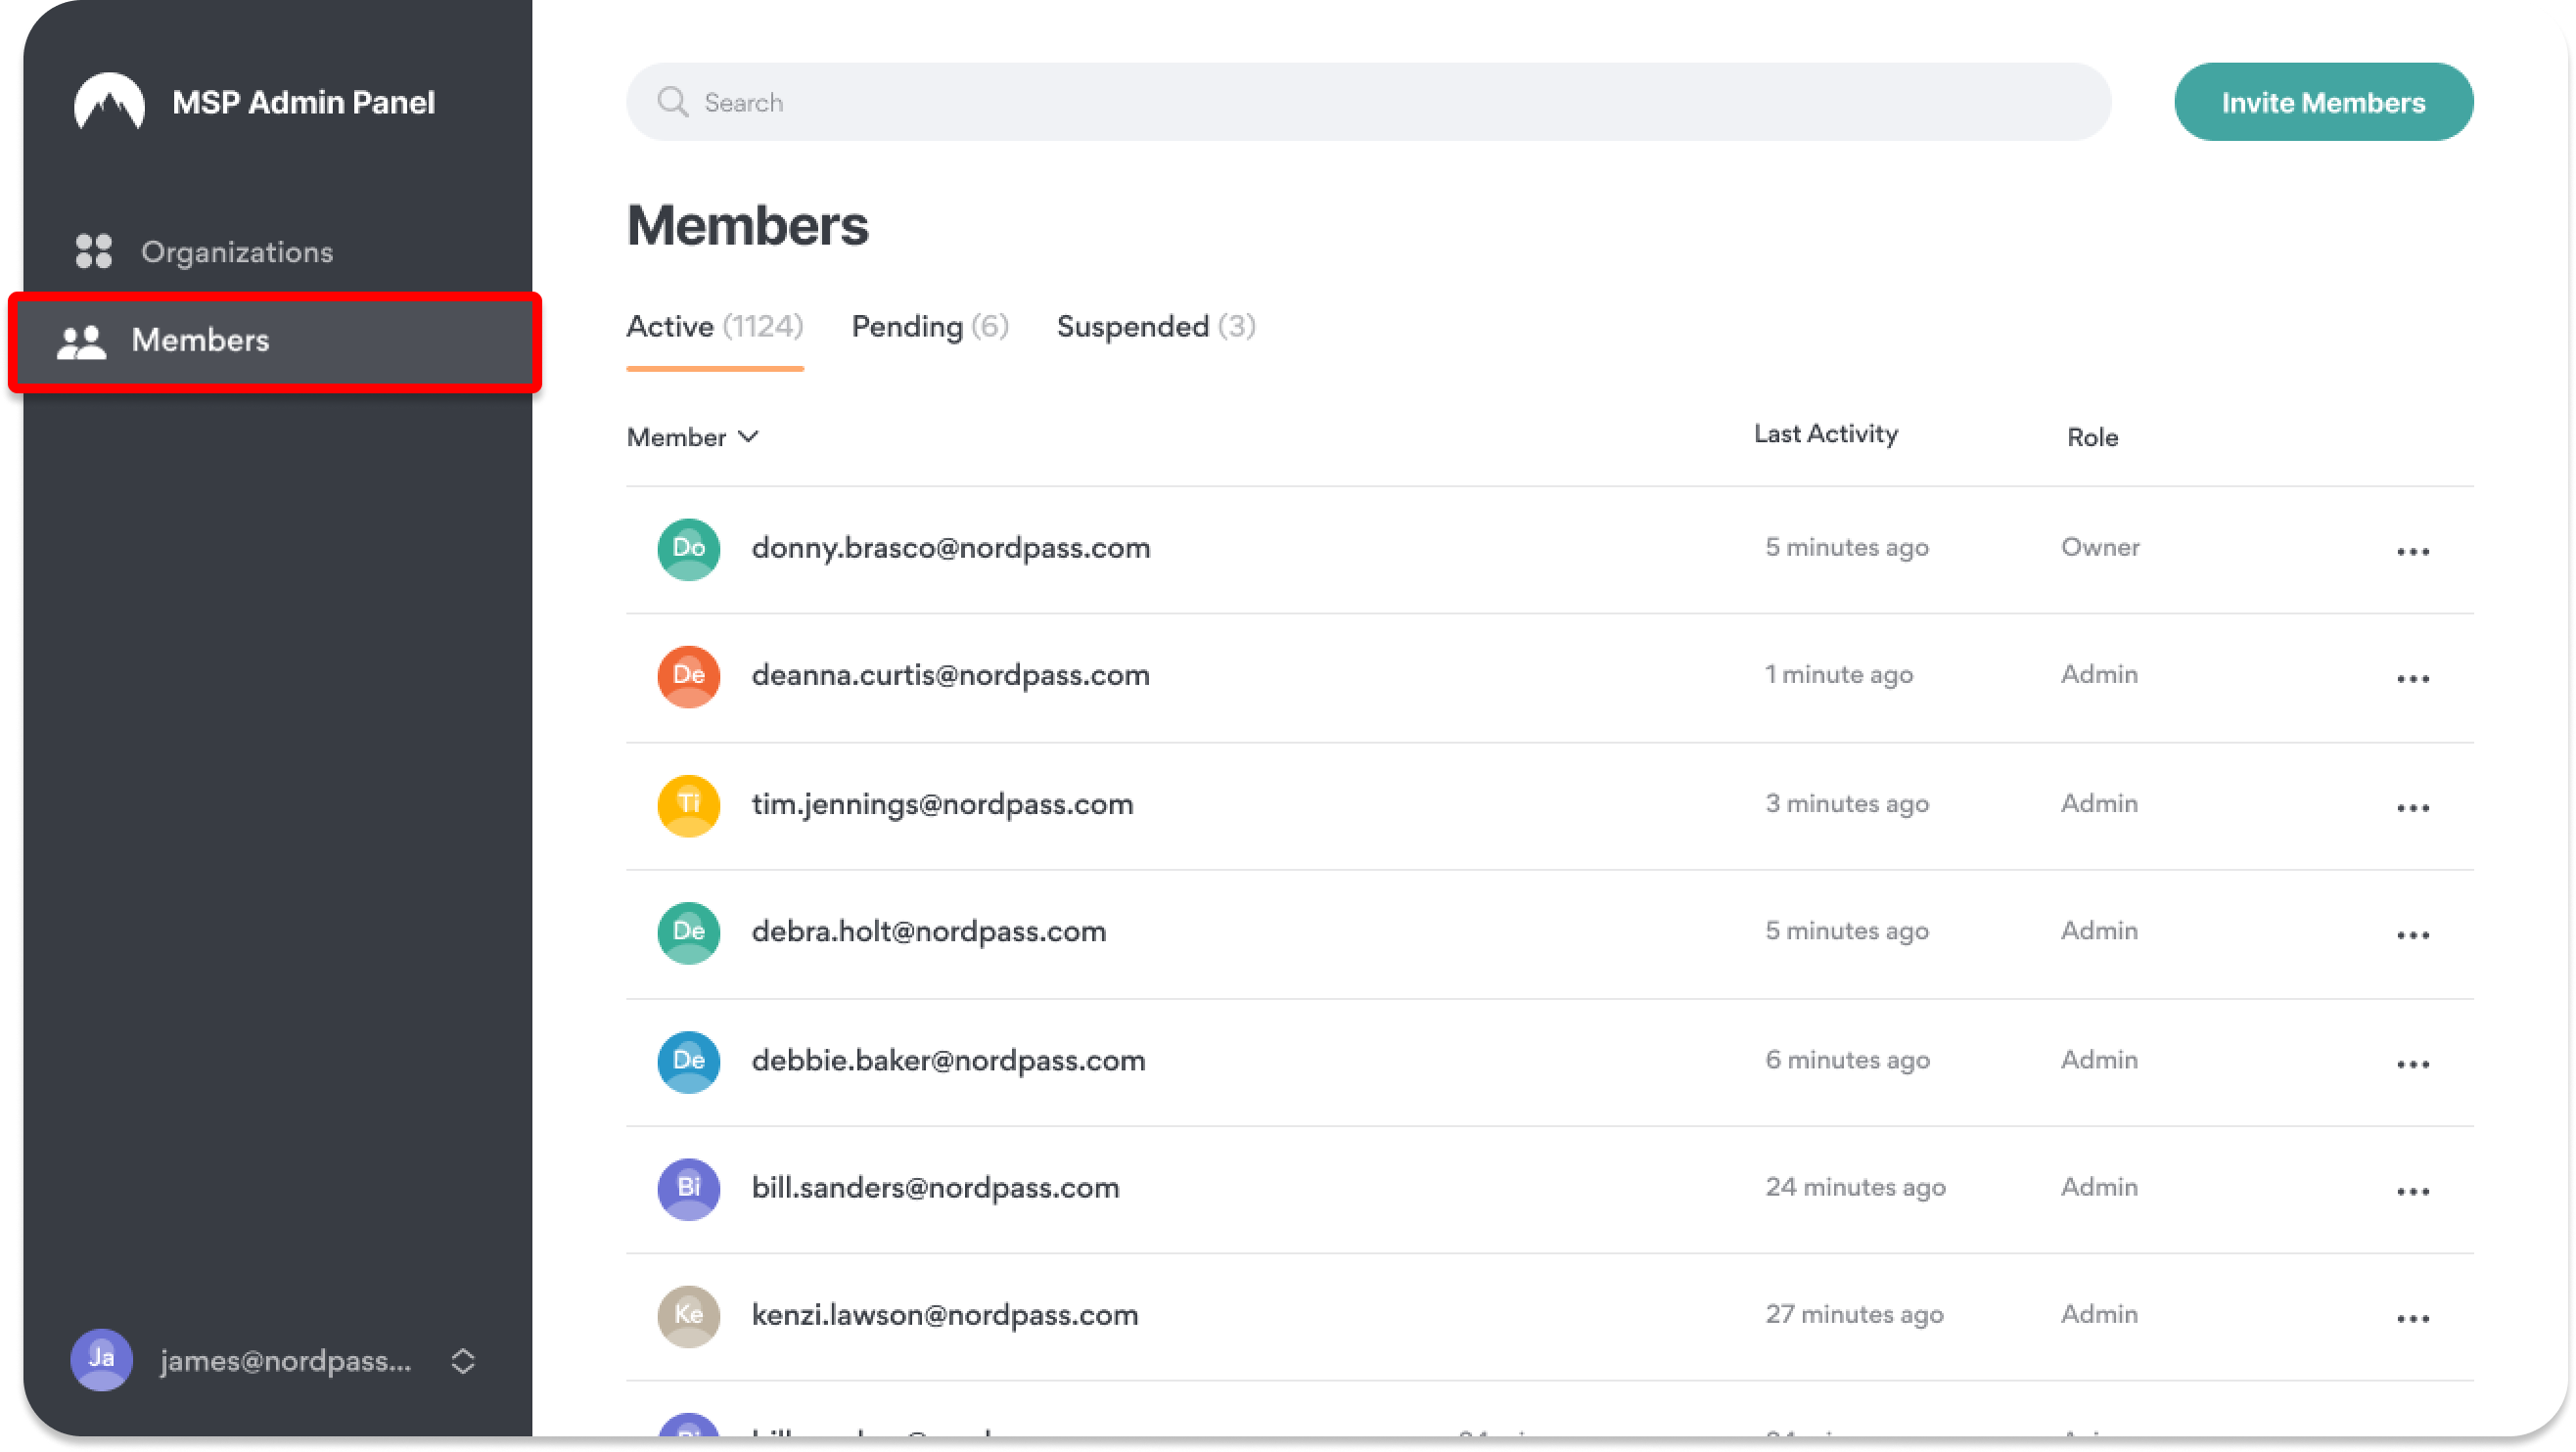Open more options for debra.holt
Image resolution: width=2576 pixels, height=1452 pixels.
(2413, 935)
